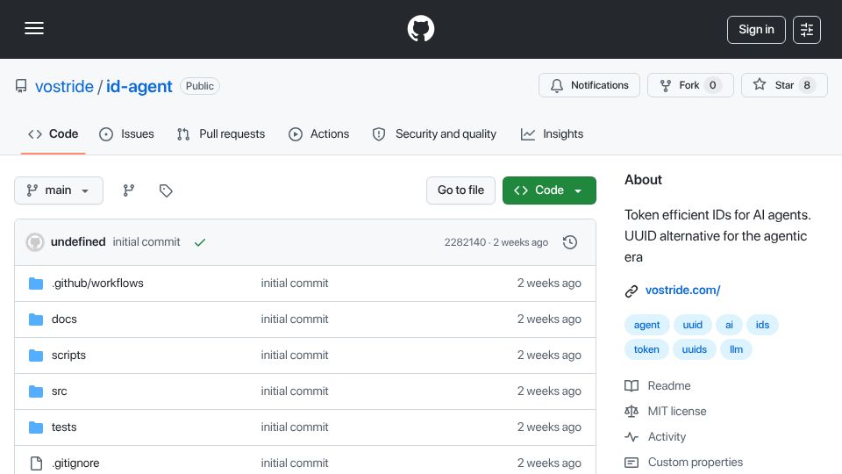Select the uuid topic tag

point(692,325)
